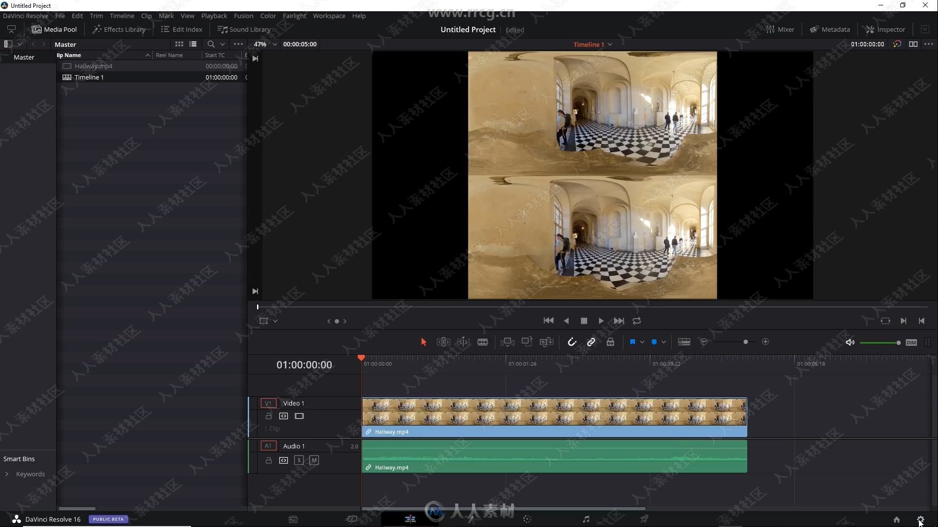Mute audio with speaker icon

(x=850, y=343)
